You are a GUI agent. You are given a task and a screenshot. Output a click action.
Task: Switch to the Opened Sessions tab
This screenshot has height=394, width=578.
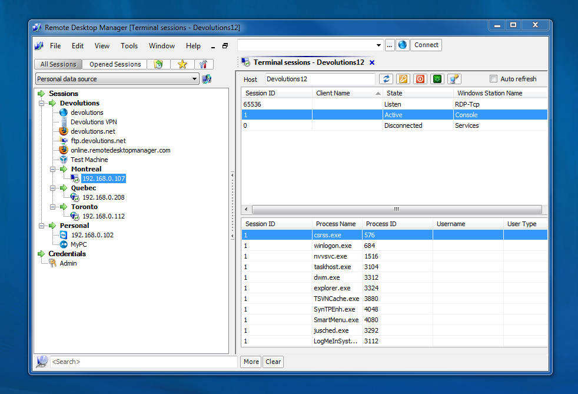point(115,64)
